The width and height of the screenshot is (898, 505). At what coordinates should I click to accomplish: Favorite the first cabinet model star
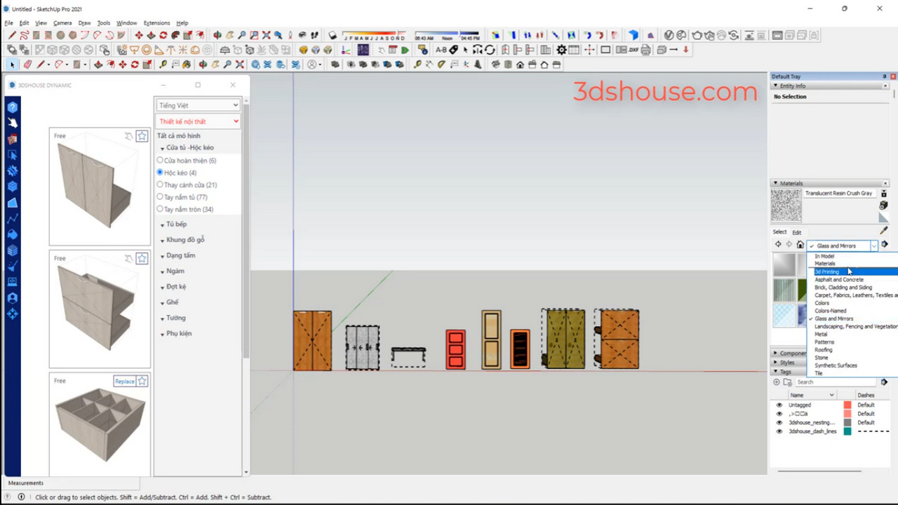142,136
